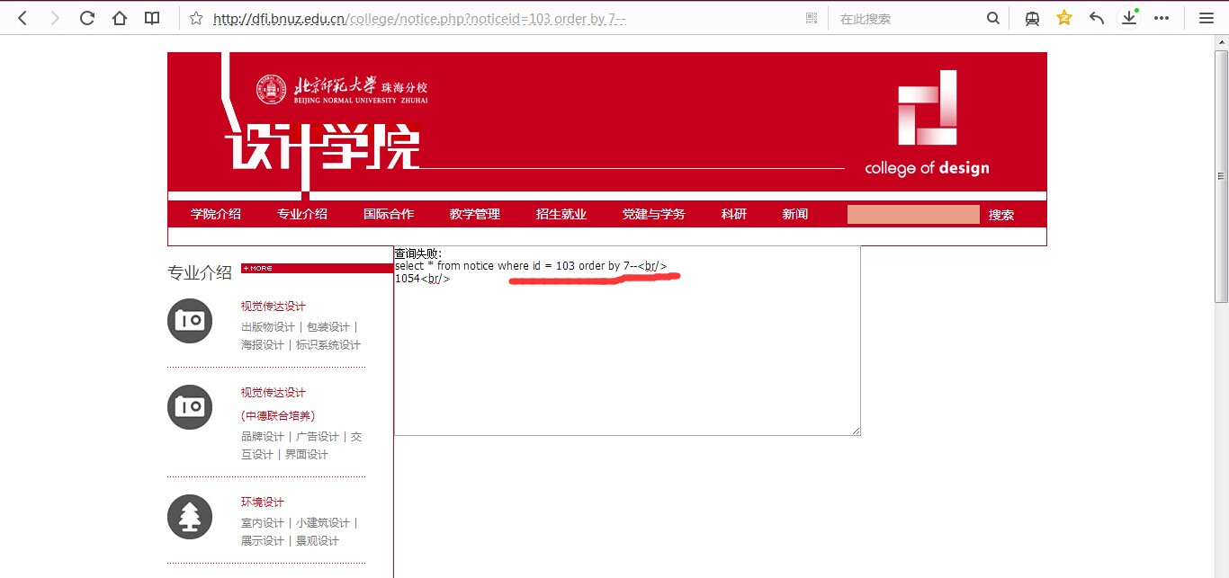The image size is (1229, 578).
Task: Click the 展示设计 text
Action: (x=263, y=541)
